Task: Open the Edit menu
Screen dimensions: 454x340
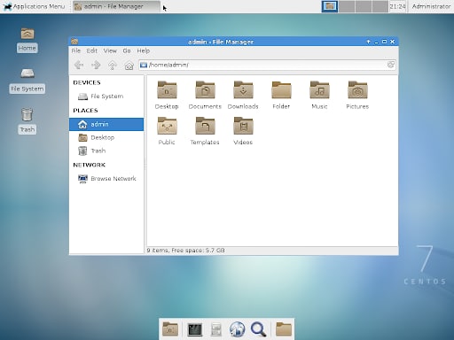Action: 92,50
